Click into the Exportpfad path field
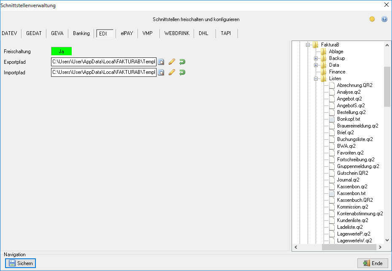This screenshot has height=271, width=392. point(104,62)
